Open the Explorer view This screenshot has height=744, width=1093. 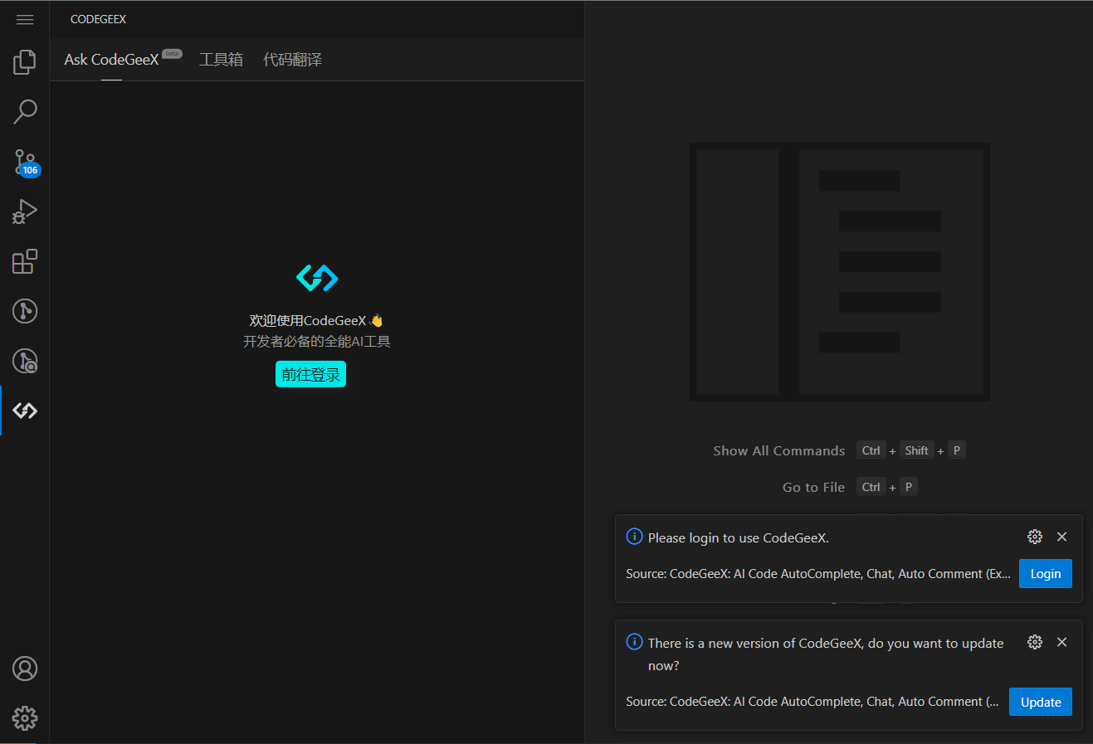coord(25,62)
